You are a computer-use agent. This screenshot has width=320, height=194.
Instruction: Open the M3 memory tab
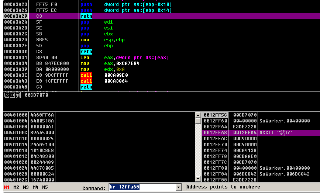26,187
